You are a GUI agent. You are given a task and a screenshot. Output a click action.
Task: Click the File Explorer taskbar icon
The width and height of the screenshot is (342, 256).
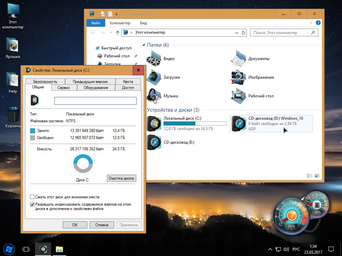click(59, 249)
